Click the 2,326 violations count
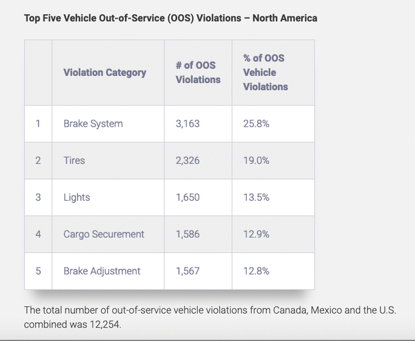 pos(187,161)
